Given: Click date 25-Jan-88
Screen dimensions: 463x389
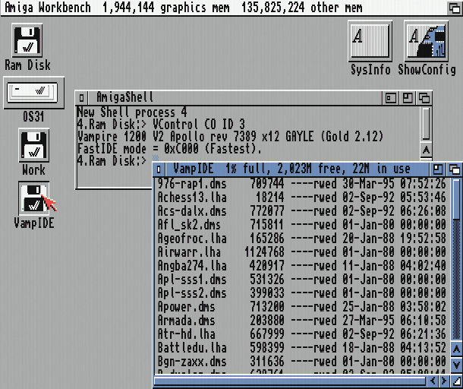Looking at the screenshot, I should point(368,307).
